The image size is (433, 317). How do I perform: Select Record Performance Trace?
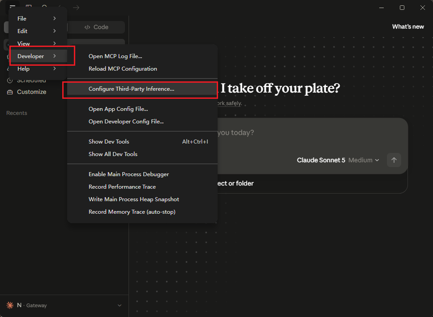coord(142,187)
